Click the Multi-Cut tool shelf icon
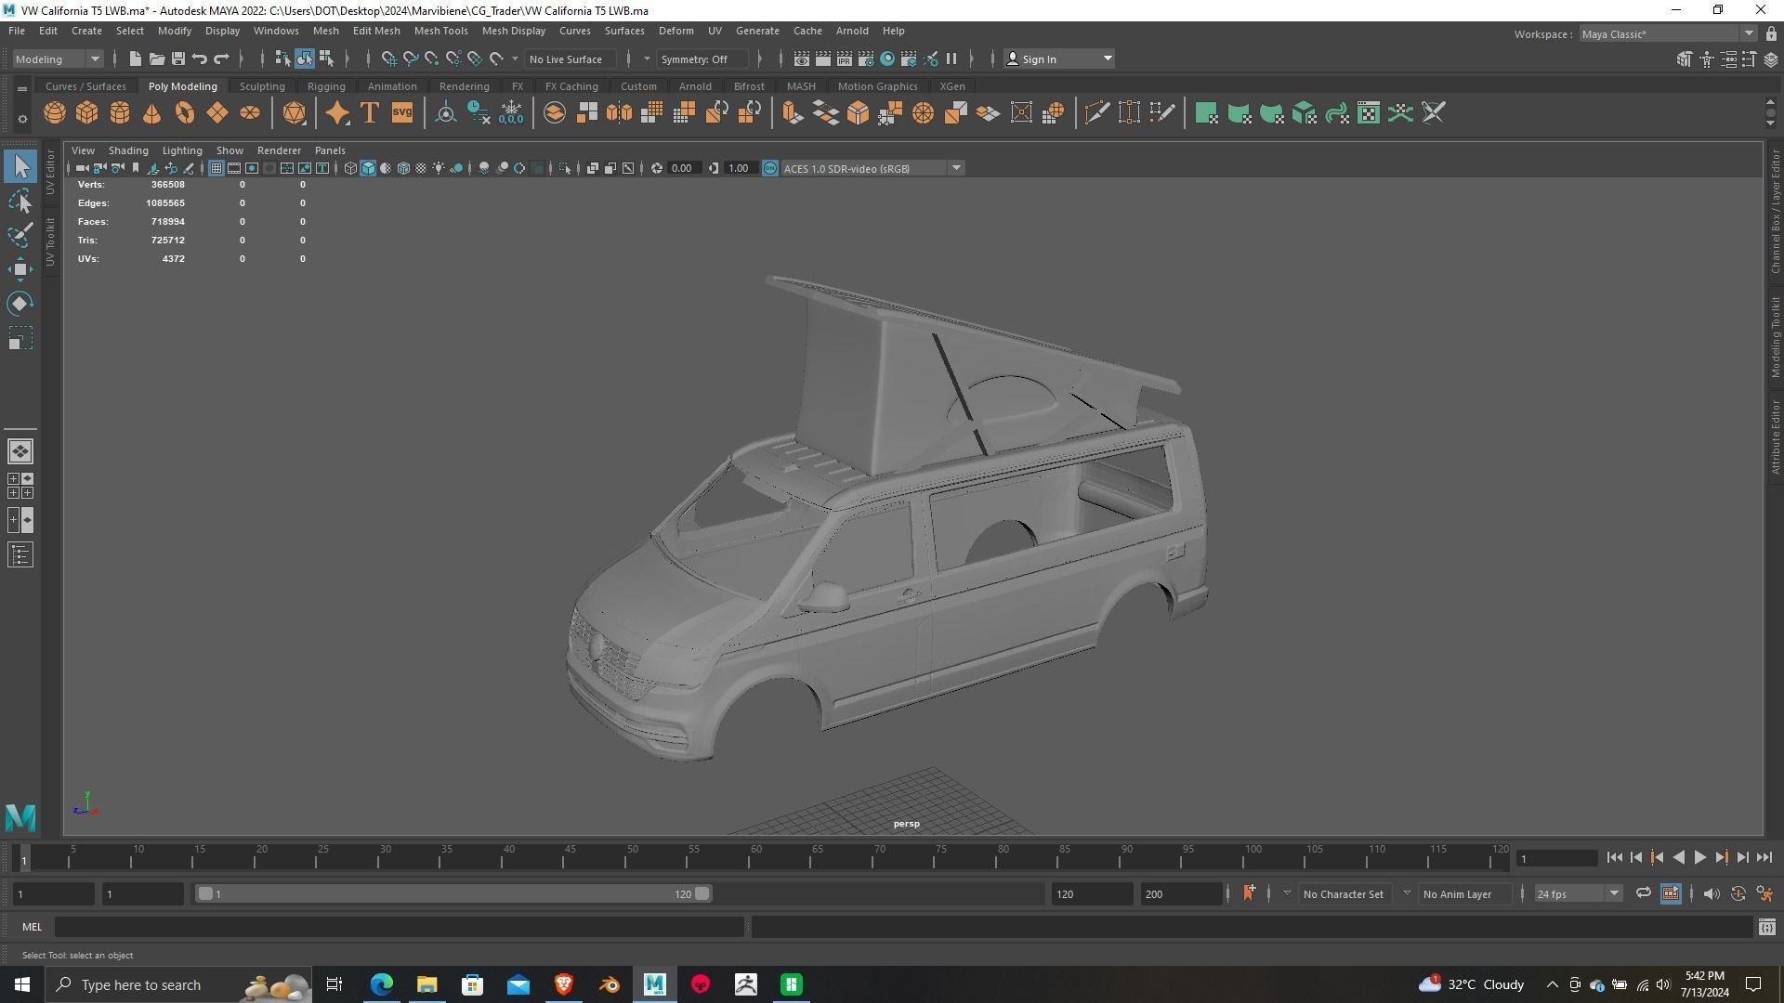Image resolution: width=1784 pixels, height=1003 pixels. pos(1096,113)
